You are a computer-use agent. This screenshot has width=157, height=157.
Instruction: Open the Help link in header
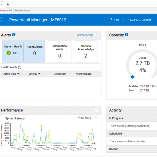[117, 20]
